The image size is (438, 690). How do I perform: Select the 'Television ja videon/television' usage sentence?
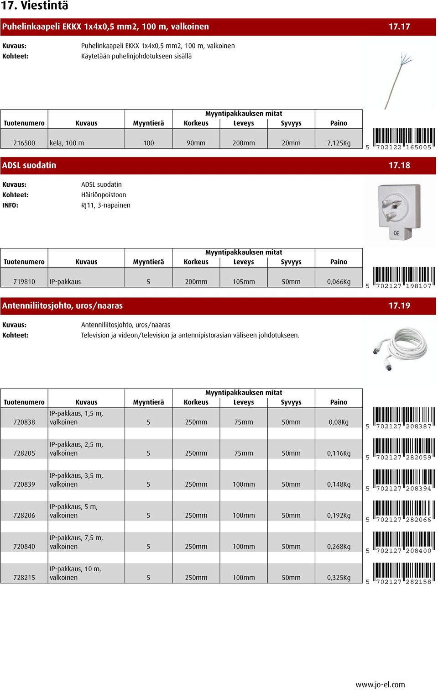point(190,335)
